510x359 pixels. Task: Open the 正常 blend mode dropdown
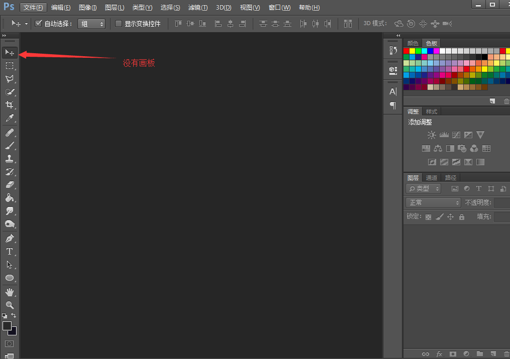click(433, 203)
